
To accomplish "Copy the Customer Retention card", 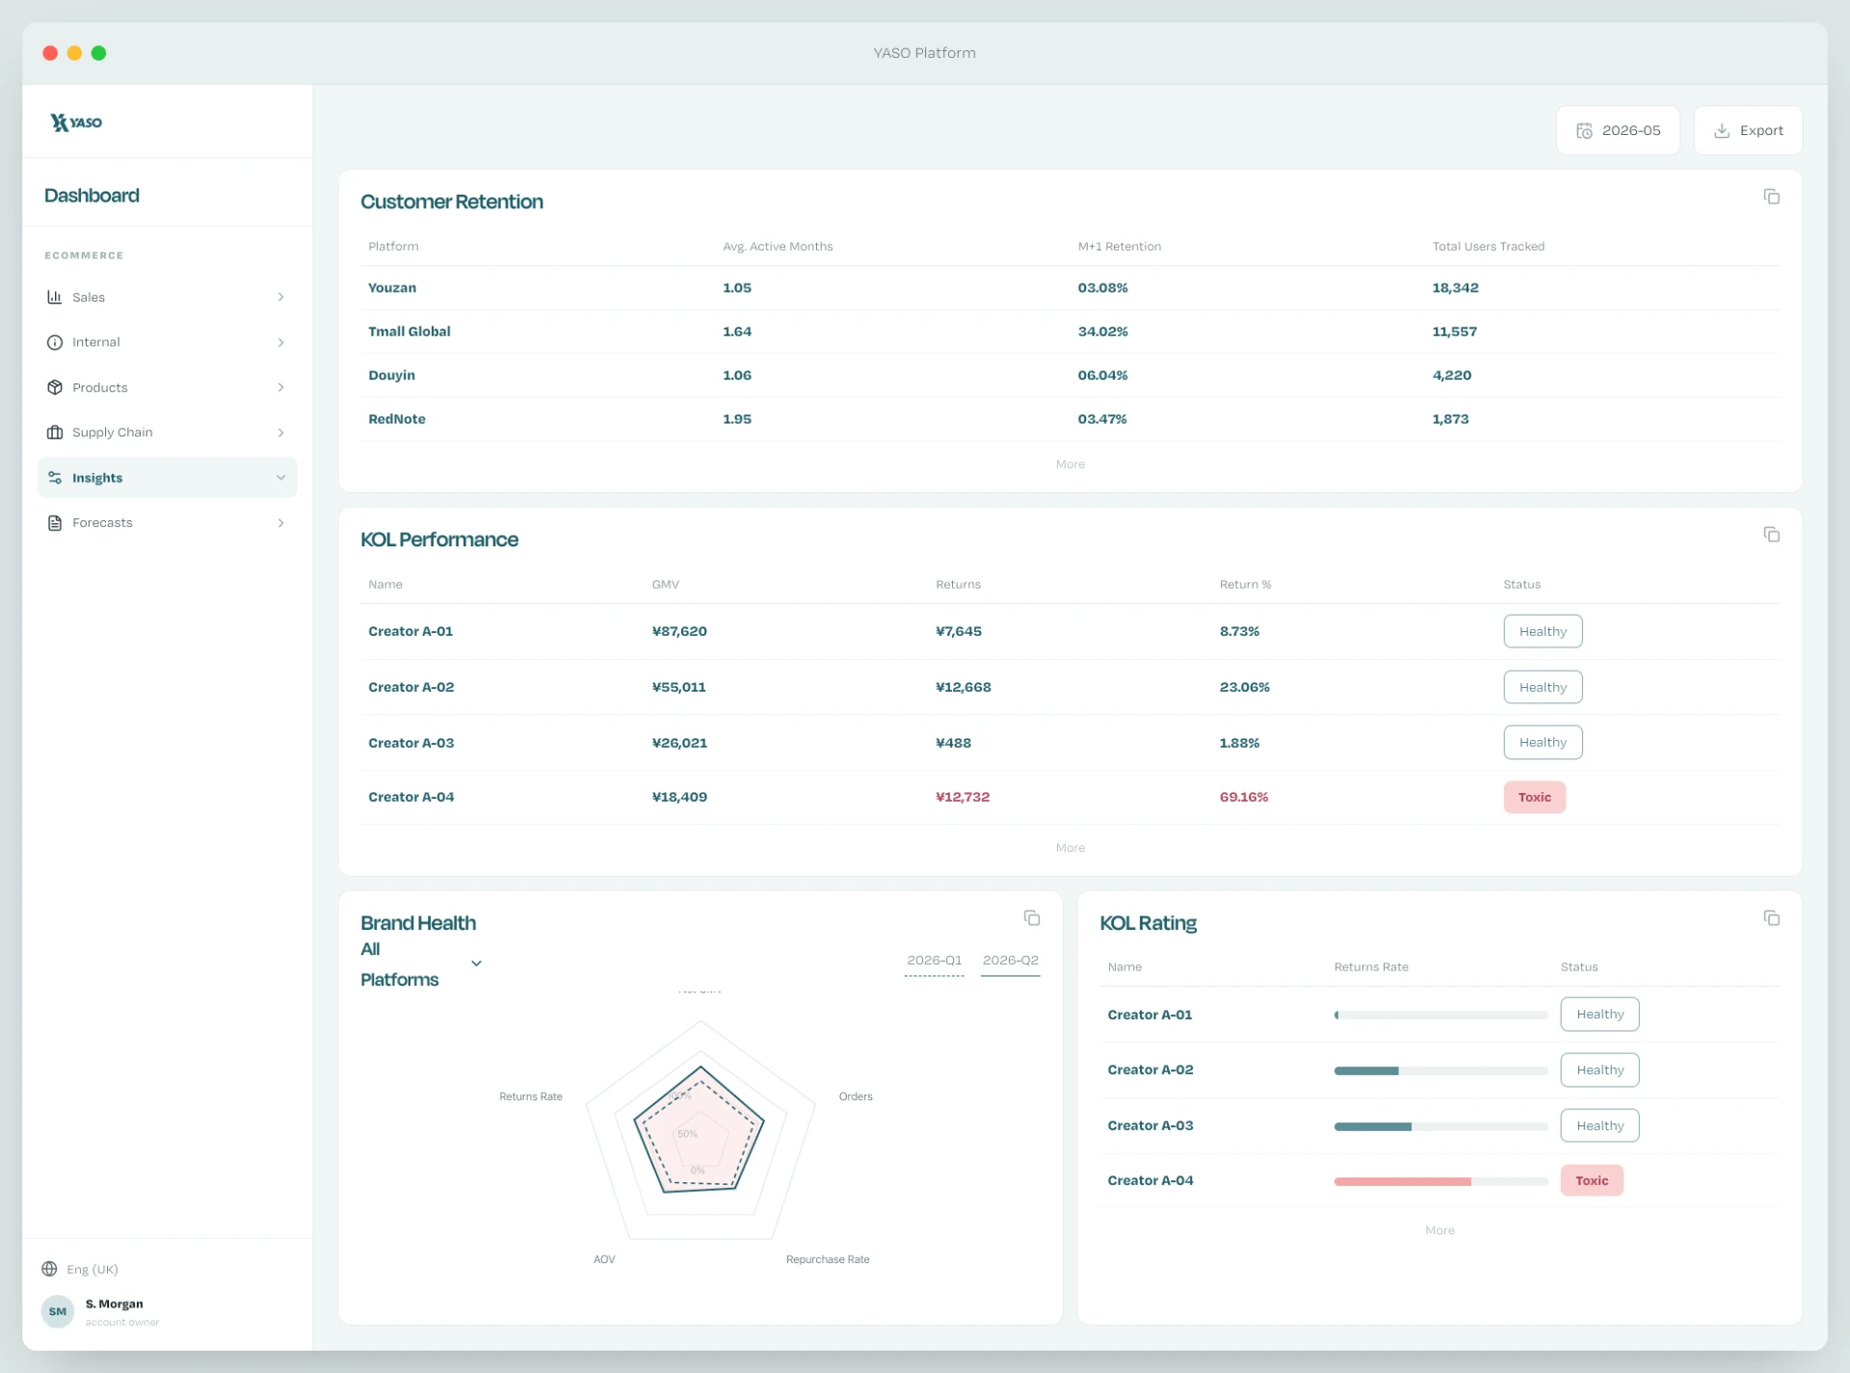I will 1771,197.
